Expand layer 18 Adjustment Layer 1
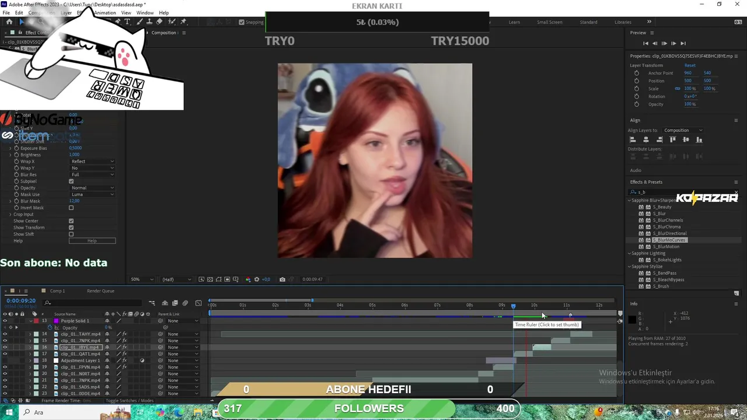Image resolution: width=747 pixels, height=420 pixels. 30,360
